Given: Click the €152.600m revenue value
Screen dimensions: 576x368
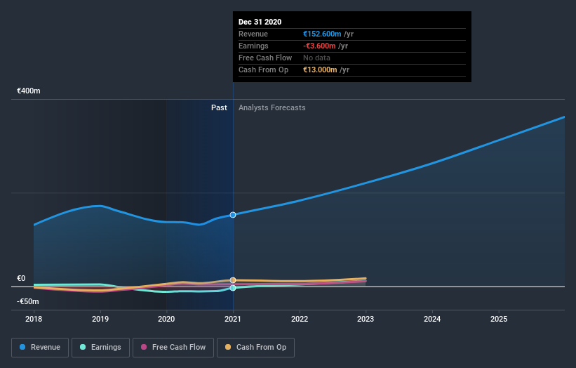Looking at the screenshot, I should tap(322, 34).
